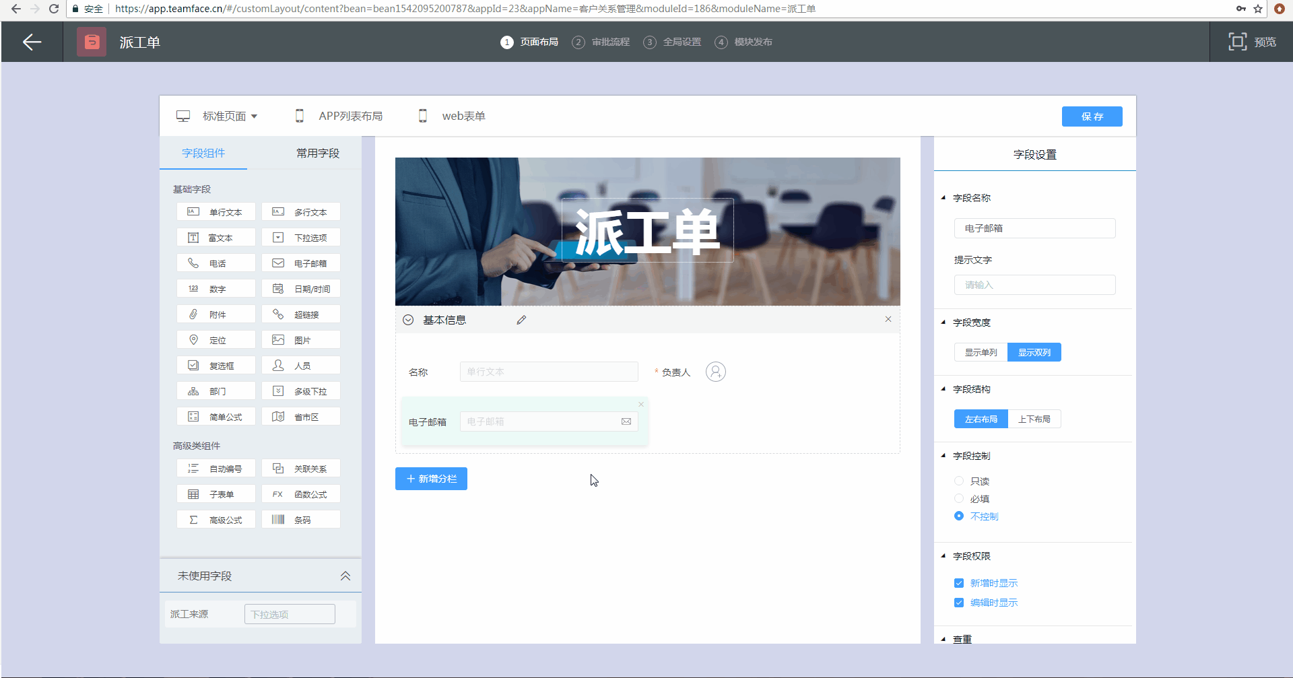Add a 多级下拉 multi-level dropdown field
The image size is (1293, 678).
(301, 391)
